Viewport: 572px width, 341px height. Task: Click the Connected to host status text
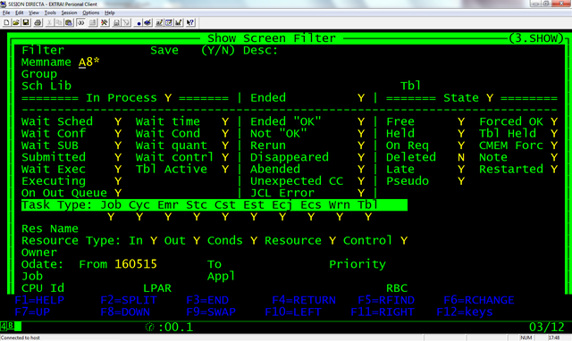click(x=21, y=337)
